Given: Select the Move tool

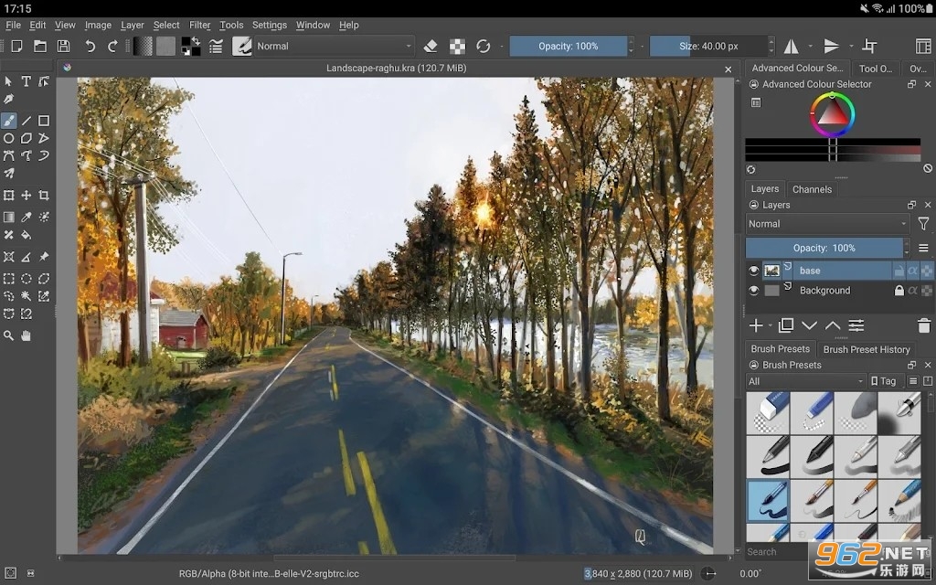Looking at the screenshot, I should click(x=27, y=196).
